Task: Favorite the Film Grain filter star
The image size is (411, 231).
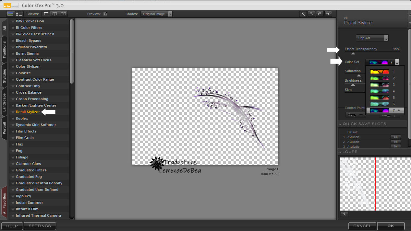Action: 13,138
